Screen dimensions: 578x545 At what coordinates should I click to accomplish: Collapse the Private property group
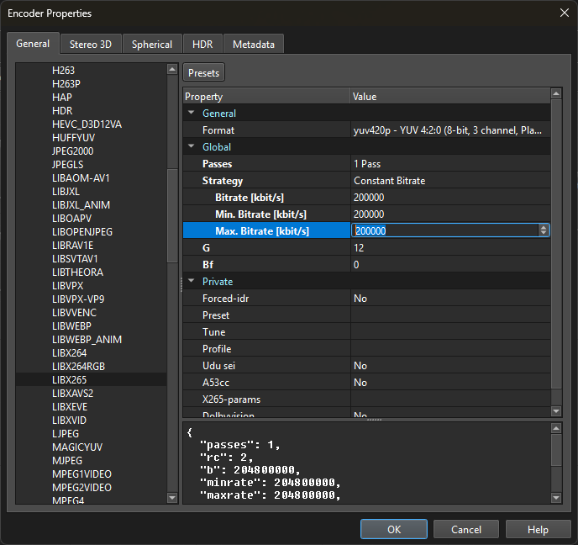tap(192, 282)
